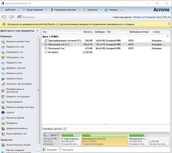Click the Change label icon (Изменить метку)
The width and height of the screenshot is (172, 153).
[3, 73]
